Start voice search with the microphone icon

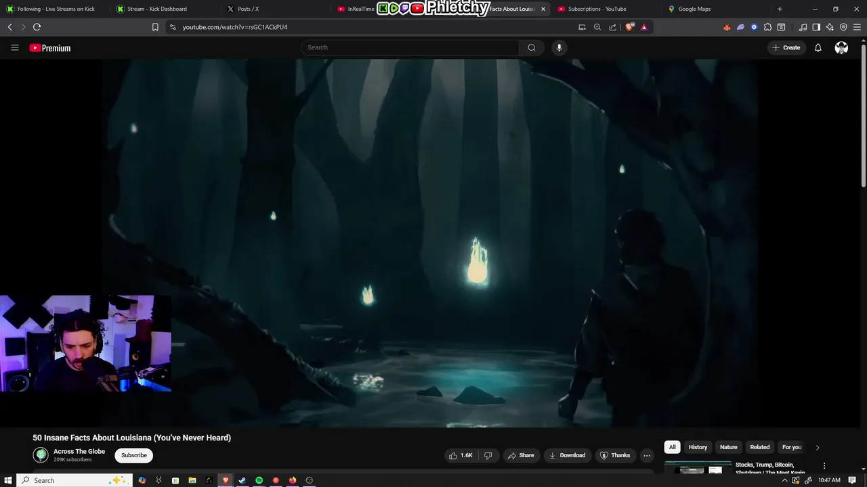(x=559, y=47)
